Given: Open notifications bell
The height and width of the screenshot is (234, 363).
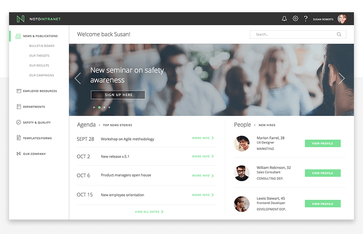Looking at the screenshot, I should click(284, 19).
